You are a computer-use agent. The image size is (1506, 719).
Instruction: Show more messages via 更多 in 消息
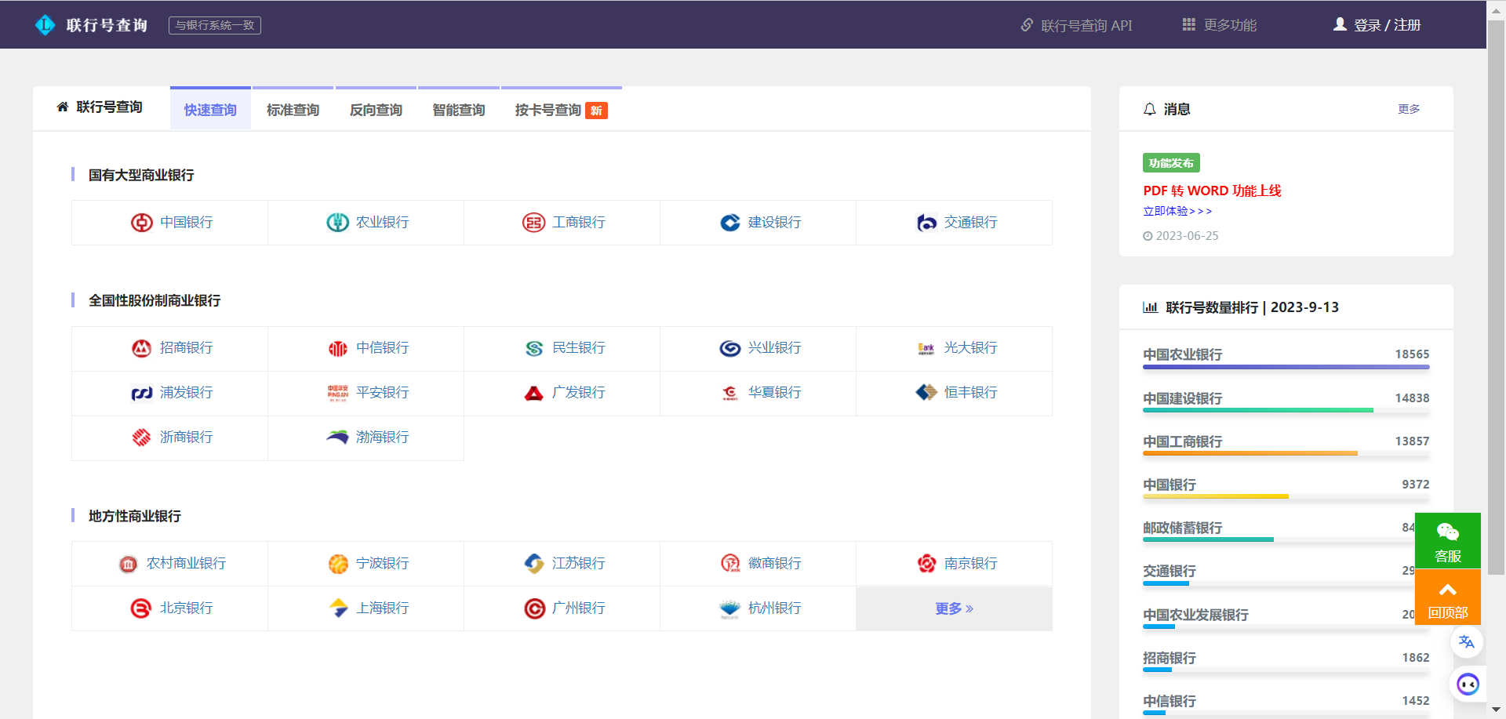[x=1408, y=109]
